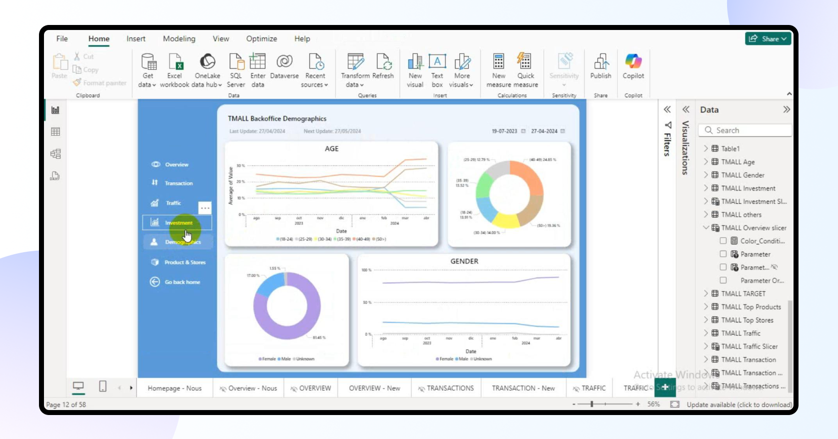Collapse TMALL Overview slicer

[x=706, y=228]
